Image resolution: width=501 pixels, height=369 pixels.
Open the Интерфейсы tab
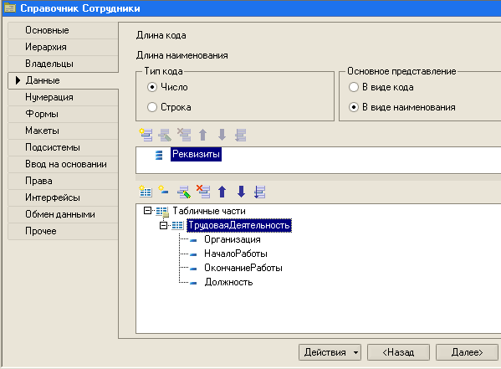coord(63,198)
